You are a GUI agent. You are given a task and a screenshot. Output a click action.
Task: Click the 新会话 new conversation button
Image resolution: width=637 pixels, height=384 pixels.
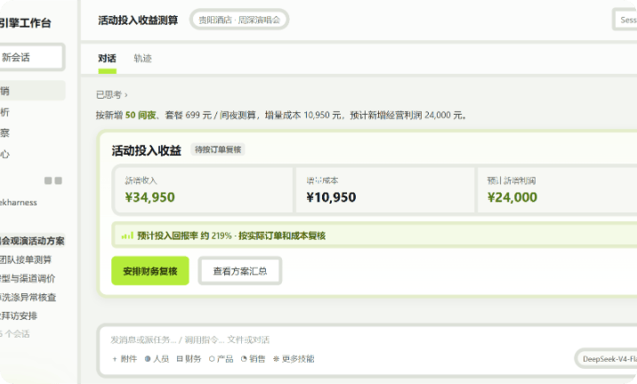[31, 57]
